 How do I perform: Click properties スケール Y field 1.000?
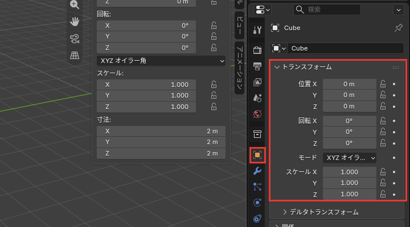click(350, 183)
